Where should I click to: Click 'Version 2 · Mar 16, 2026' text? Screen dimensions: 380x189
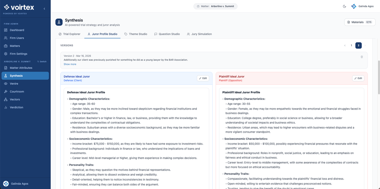[77, 56]
